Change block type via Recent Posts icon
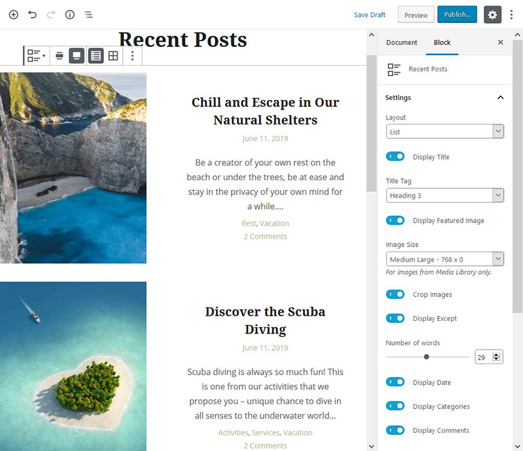This screenshot has height=451, width=523. click(36, 56)
